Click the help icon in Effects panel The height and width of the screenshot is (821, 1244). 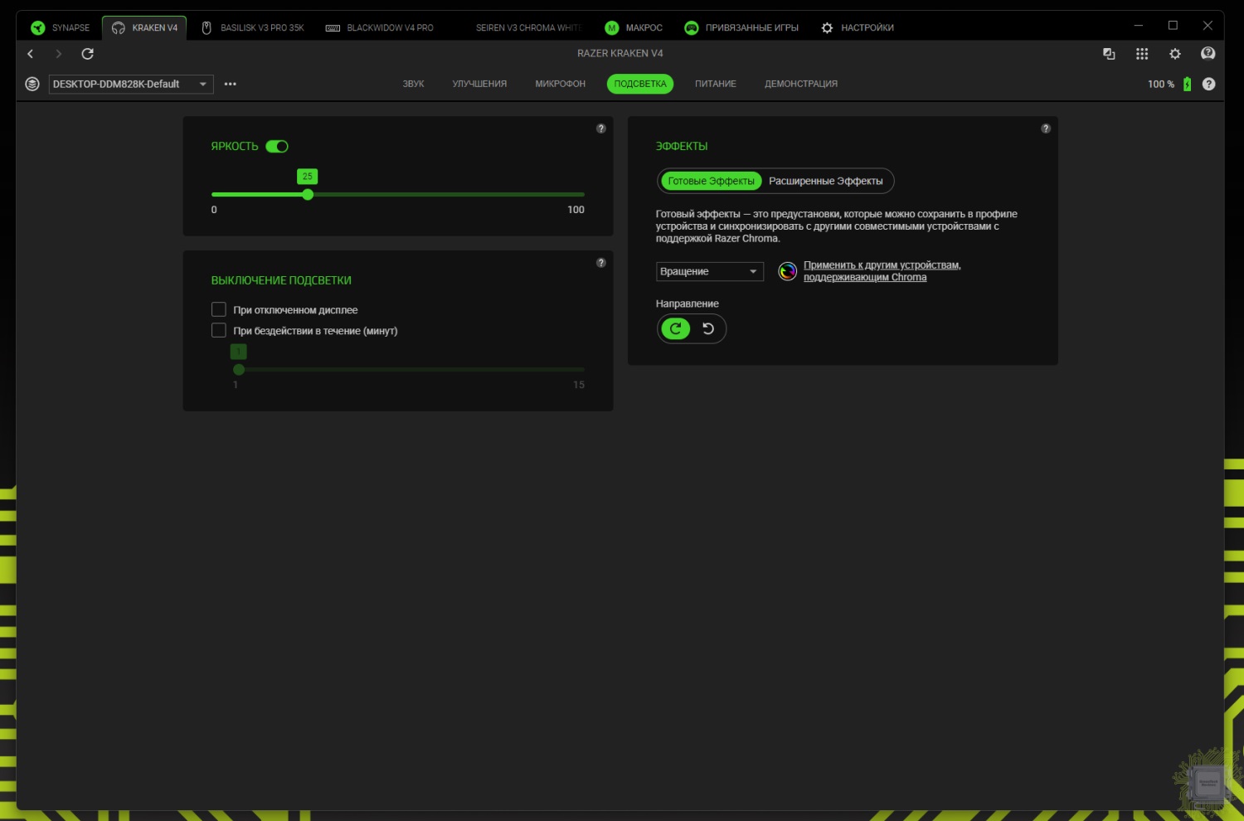point(1046,129)
